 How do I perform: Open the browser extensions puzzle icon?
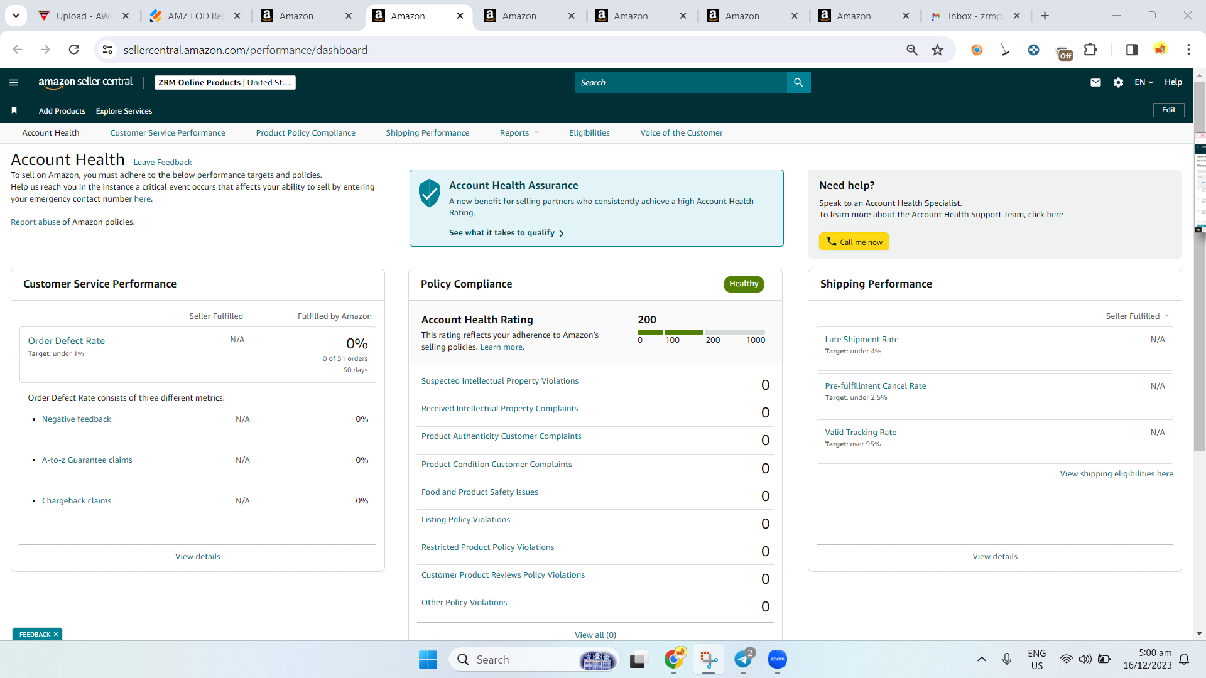tap(1091, 50)
